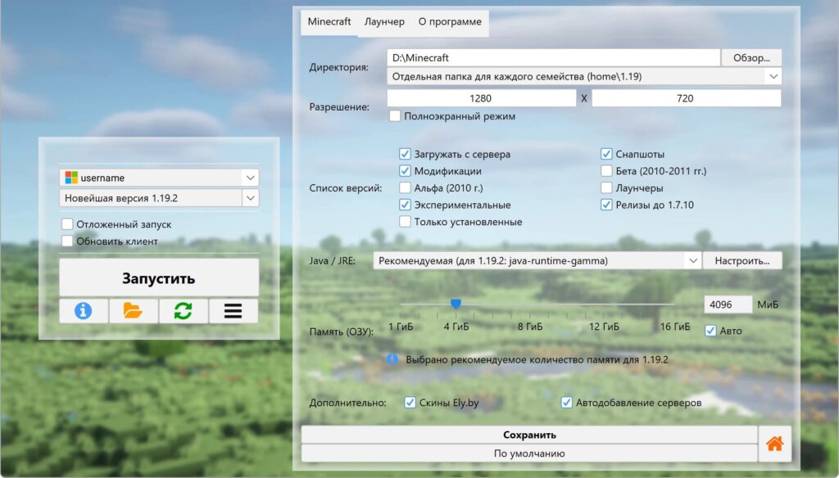Click the 16 ГиБ slider label
839x478 pixels.
point(675,326)
